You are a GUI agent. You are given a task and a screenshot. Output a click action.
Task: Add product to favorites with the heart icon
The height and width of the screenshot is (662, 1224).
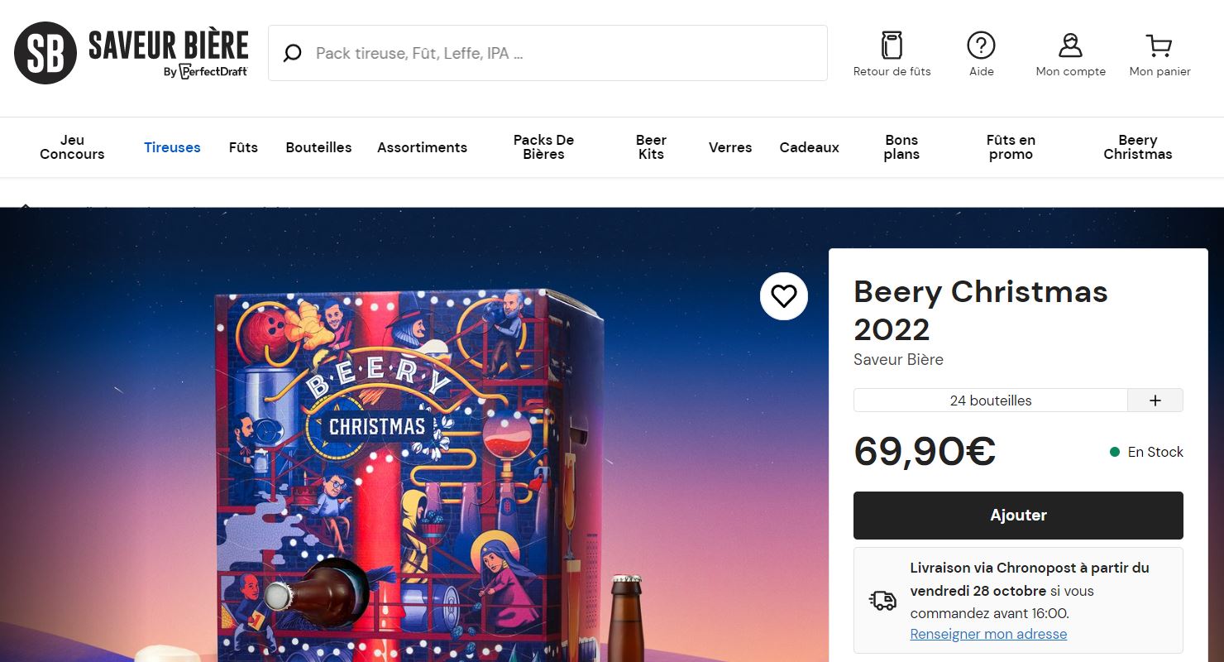(783, 295)
